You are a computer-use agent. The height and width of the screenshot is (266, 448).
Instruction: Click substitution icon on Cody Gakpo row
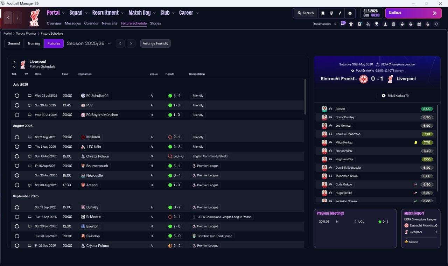point(415,184)
